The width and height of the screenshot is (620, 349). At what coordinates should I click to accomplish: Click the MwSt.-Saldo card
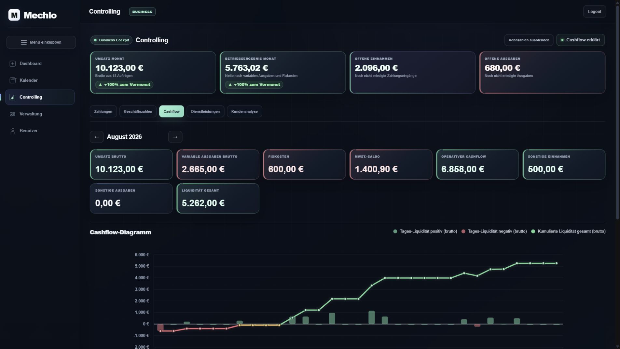tap(391, 164)
